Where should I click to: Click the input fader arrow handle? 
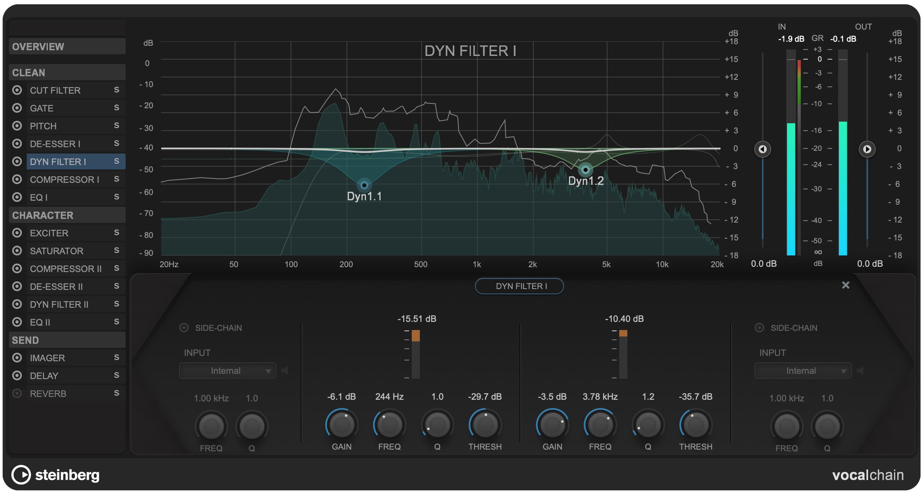coord(762,149)
